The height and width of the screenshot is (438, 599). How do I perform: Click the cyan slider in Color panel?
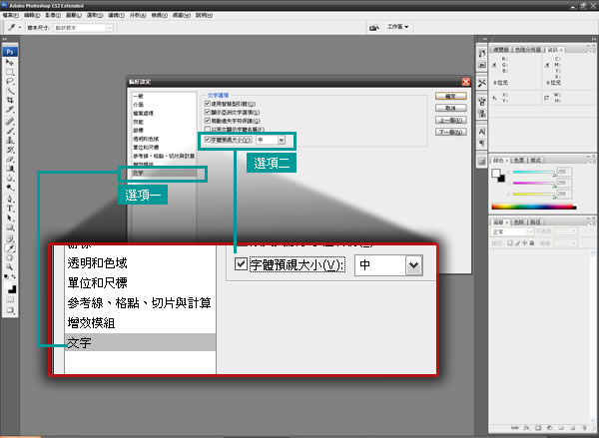point(534,173)
